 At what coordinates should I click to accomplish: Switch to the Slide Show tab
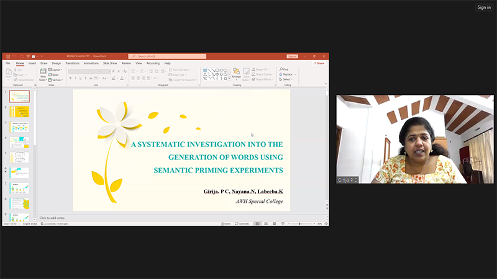pos(110,63)
